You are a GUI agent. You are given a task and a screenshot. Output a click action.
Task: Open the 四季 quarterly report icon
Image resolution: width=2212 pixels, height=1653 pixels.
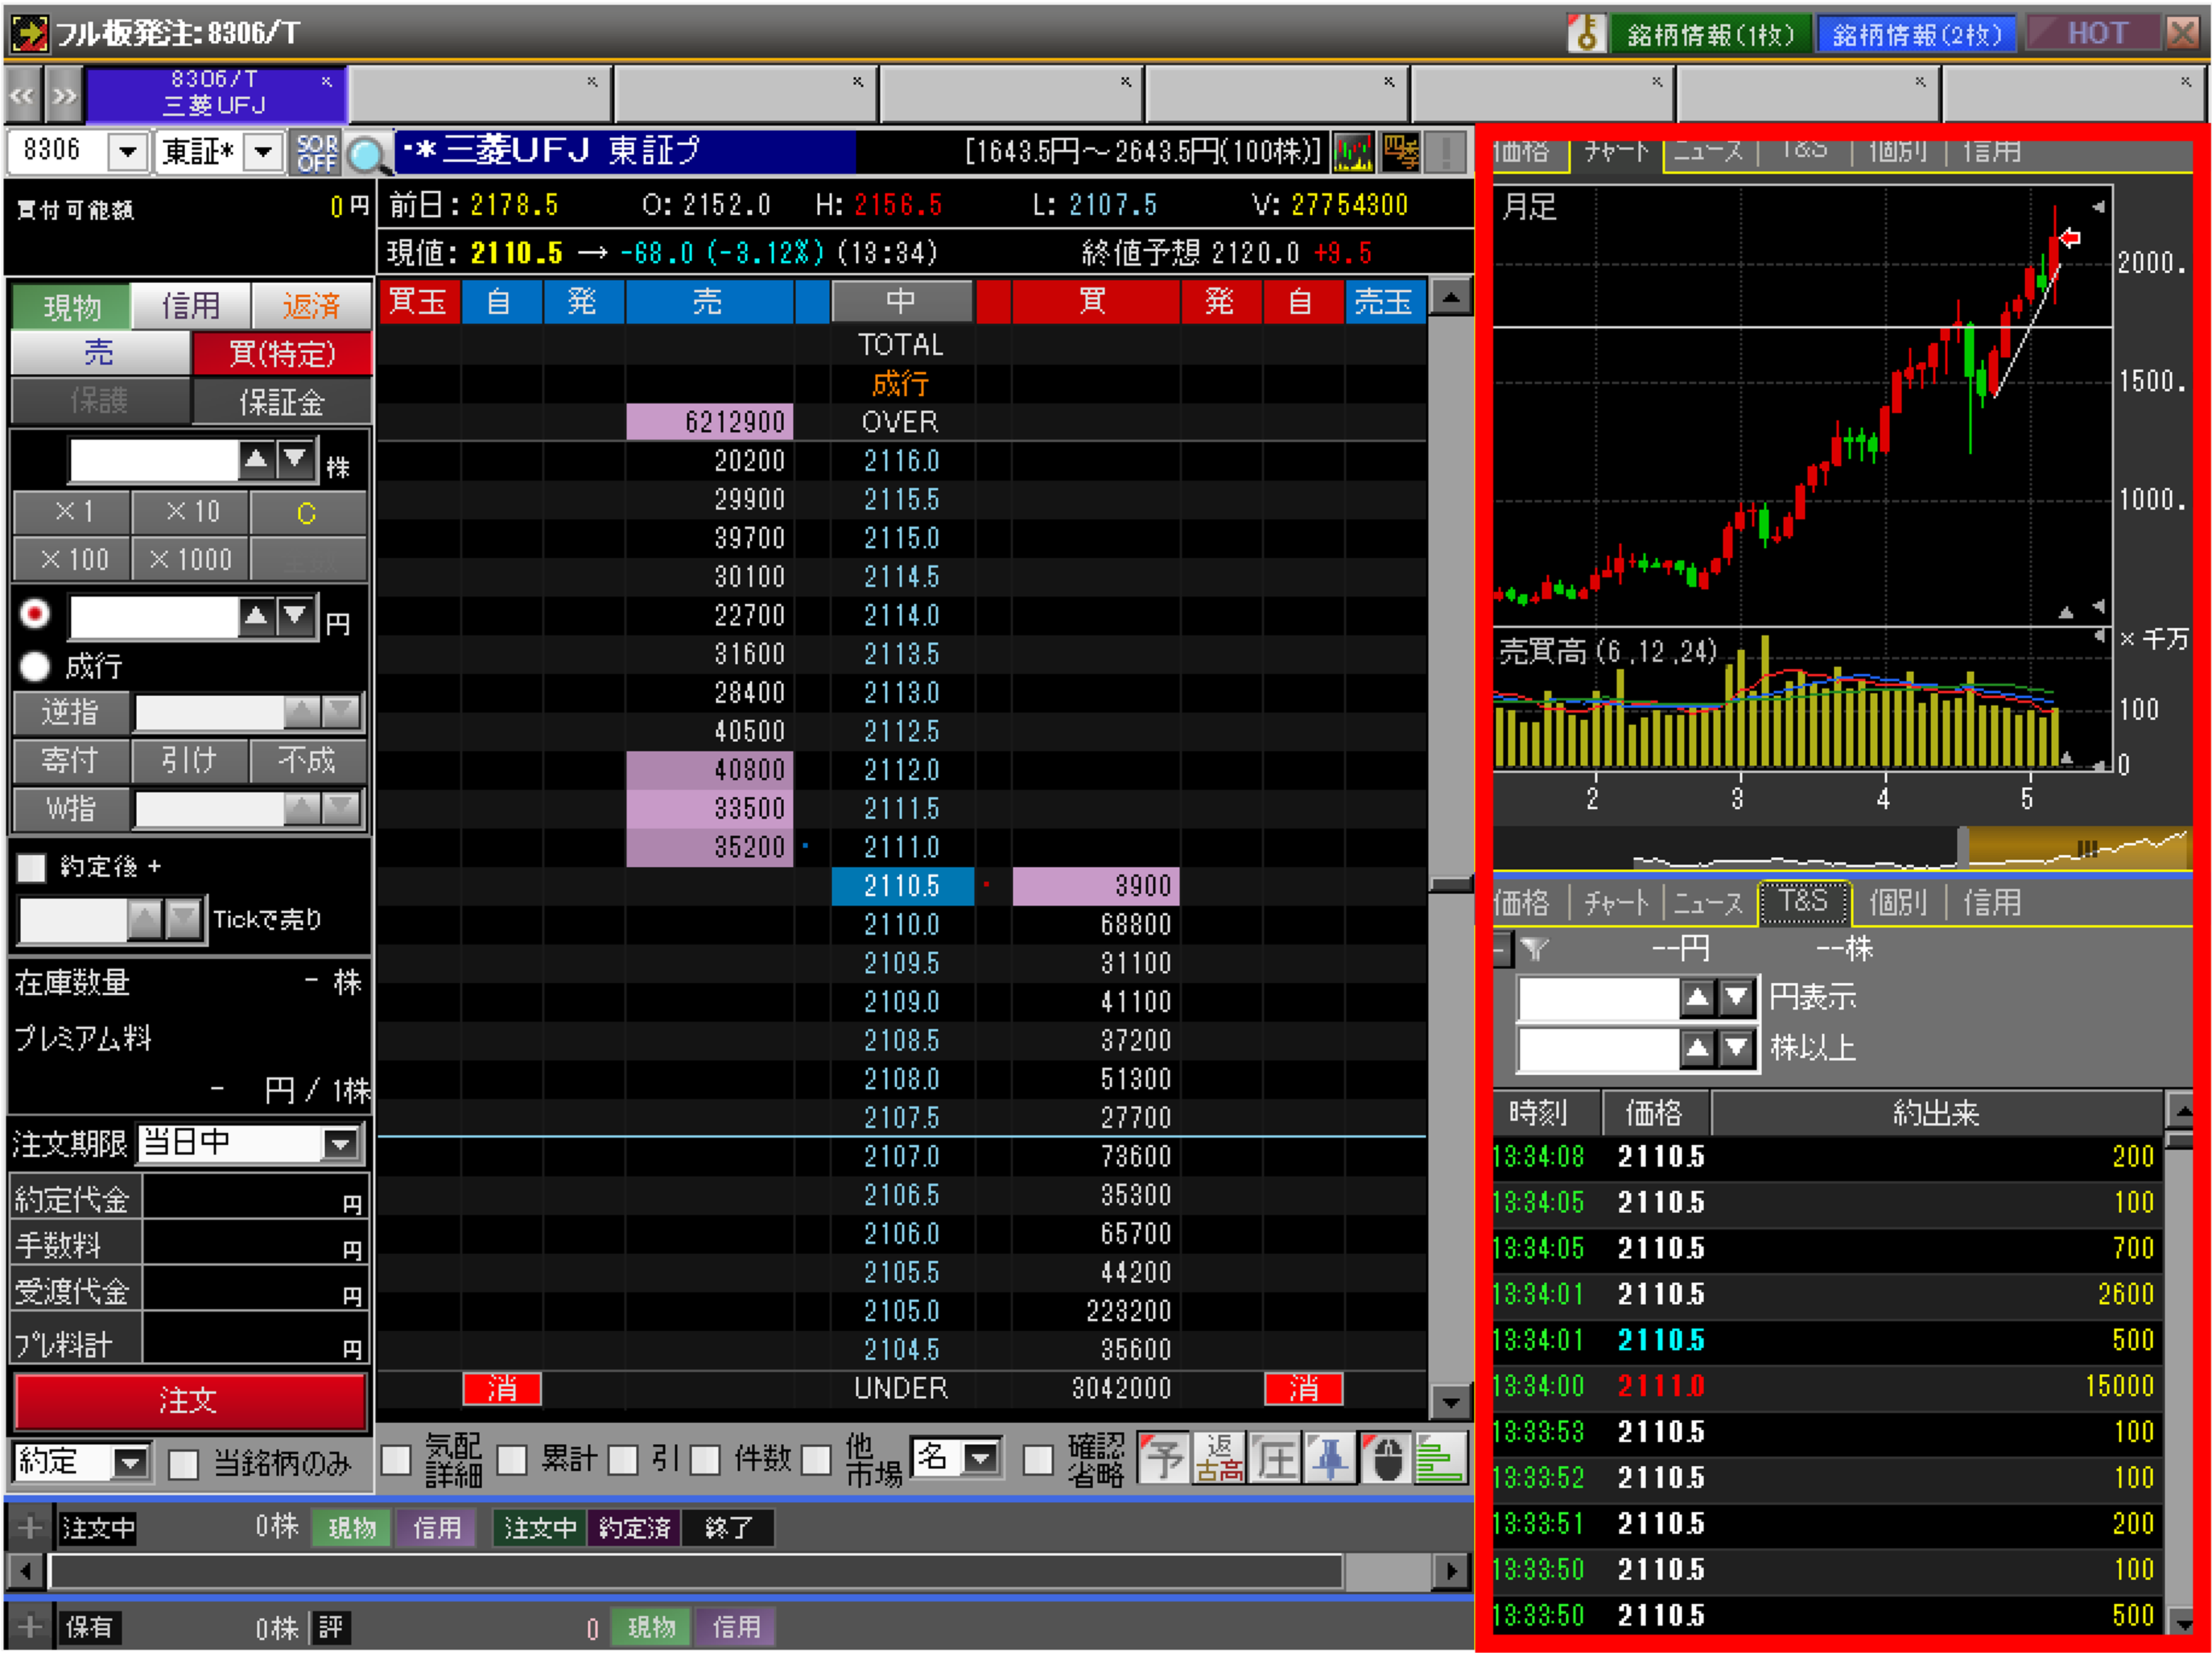[x=1400, y=152]
